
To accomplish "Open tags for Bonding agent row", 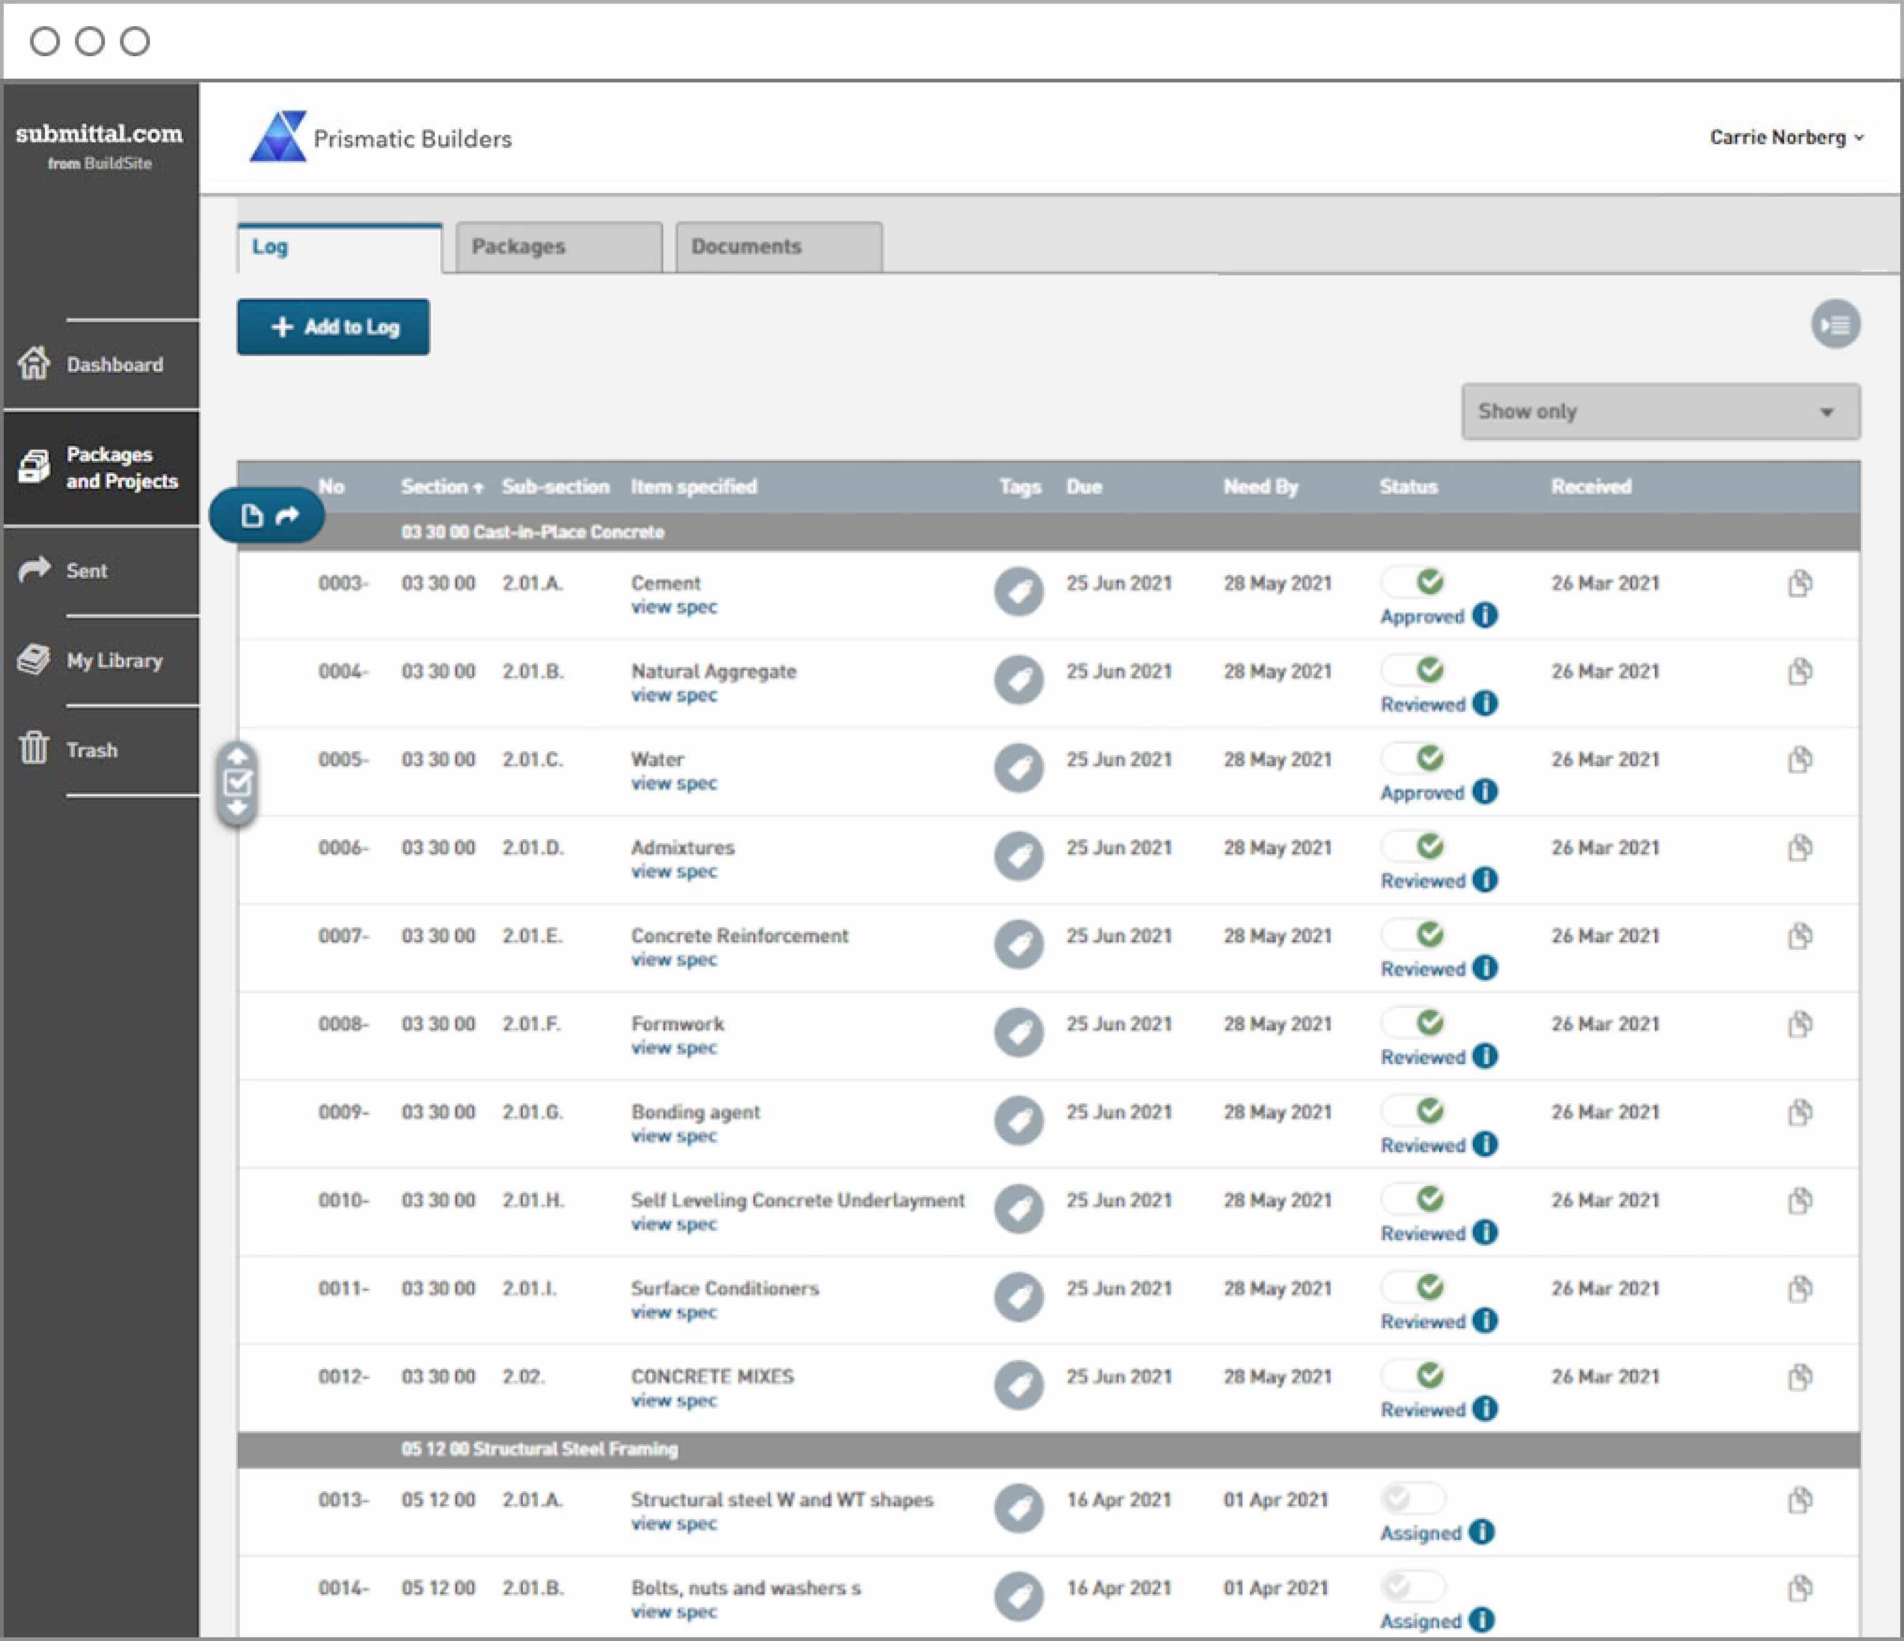I will (x=1018, y=1120).
